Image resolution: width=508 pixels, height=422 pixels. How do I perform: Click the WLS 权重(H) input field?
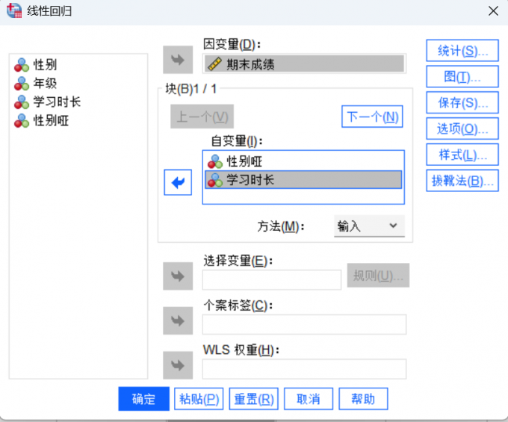tap(304, 369)
